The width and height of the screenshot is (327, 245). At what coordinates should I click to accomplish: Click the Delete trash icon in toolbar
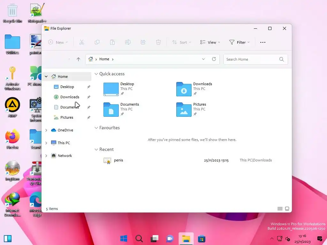tap(158, 42)
